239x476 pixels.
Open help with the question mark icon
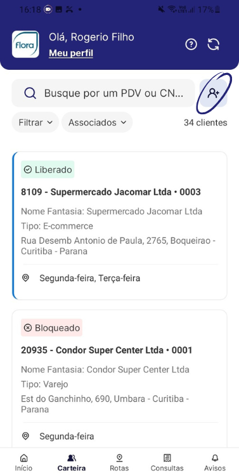coord(191,44)
